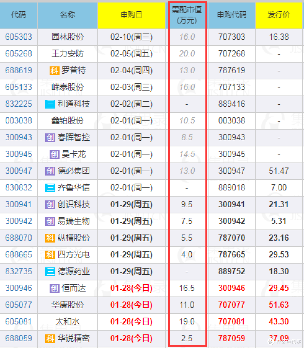Click the 三 badge next to 利通科技
The height and width of the screenshot is (348, 304).
[50, 104]
